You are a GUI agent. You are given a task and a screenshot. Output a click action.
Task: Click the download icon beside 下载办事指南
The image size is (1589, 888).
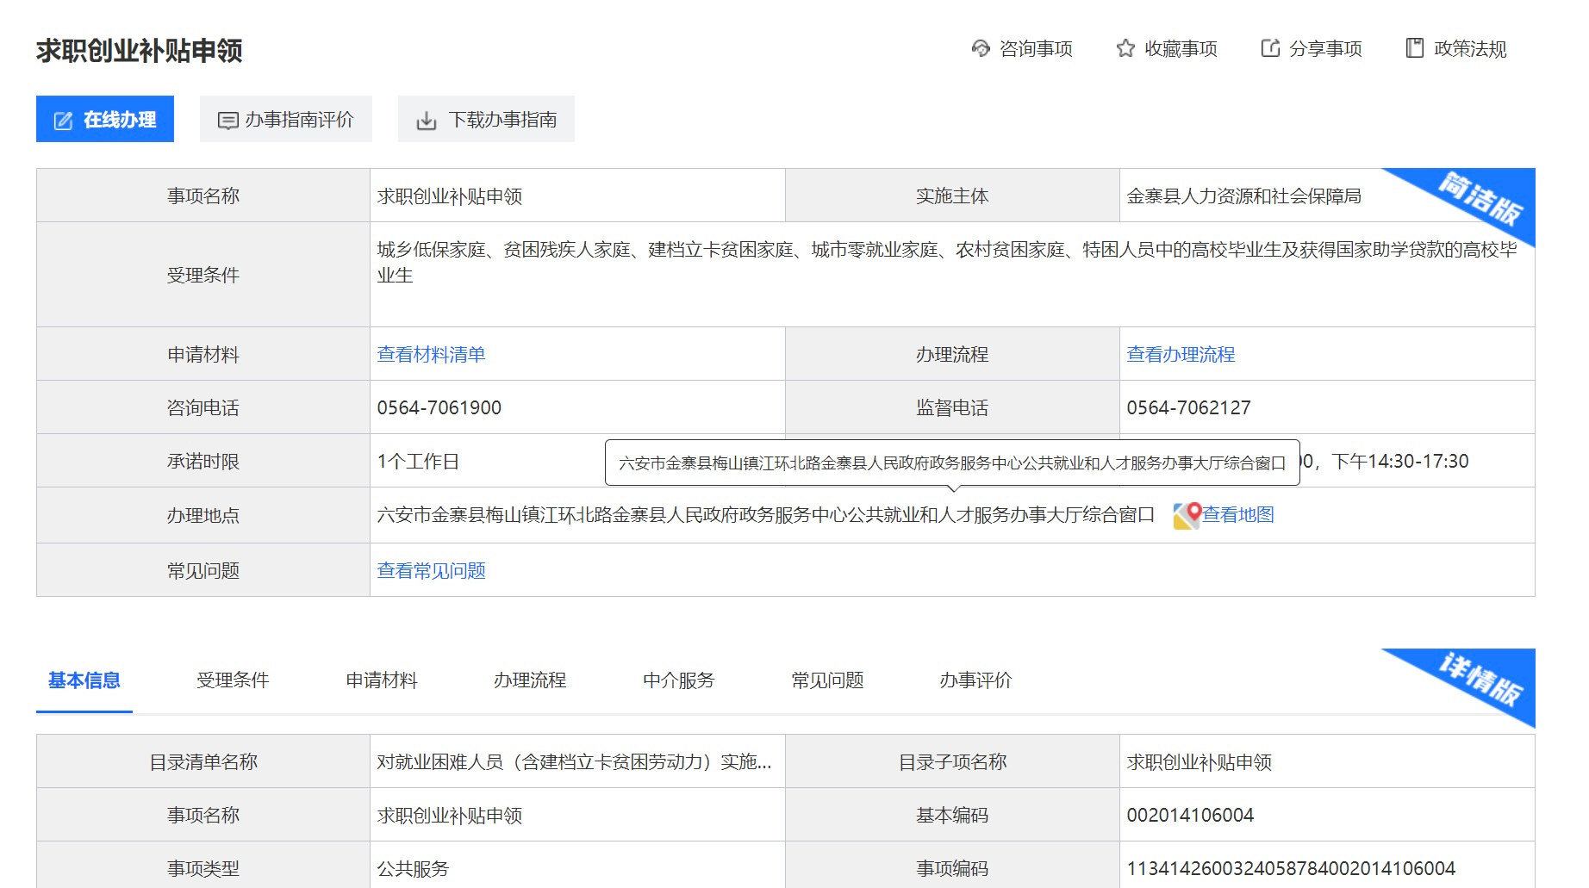[x=426, y=121]
